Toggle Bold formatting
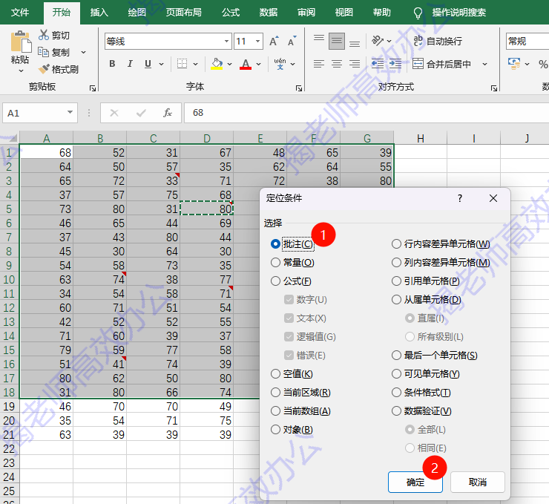The width and height of the screenshot is (549, 504). pos(112,64)
